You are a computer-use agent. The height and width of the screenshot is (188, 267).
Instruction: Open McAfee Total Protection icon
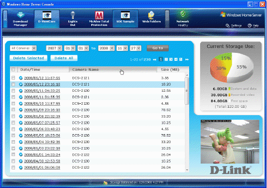[99, 15]
